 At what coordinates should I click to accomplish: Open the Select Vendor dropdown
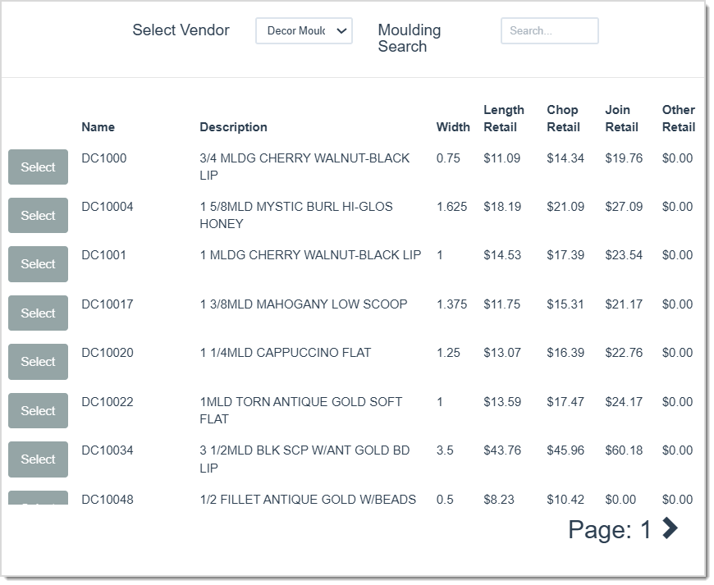pyautogui.click(x=304, y=31)
